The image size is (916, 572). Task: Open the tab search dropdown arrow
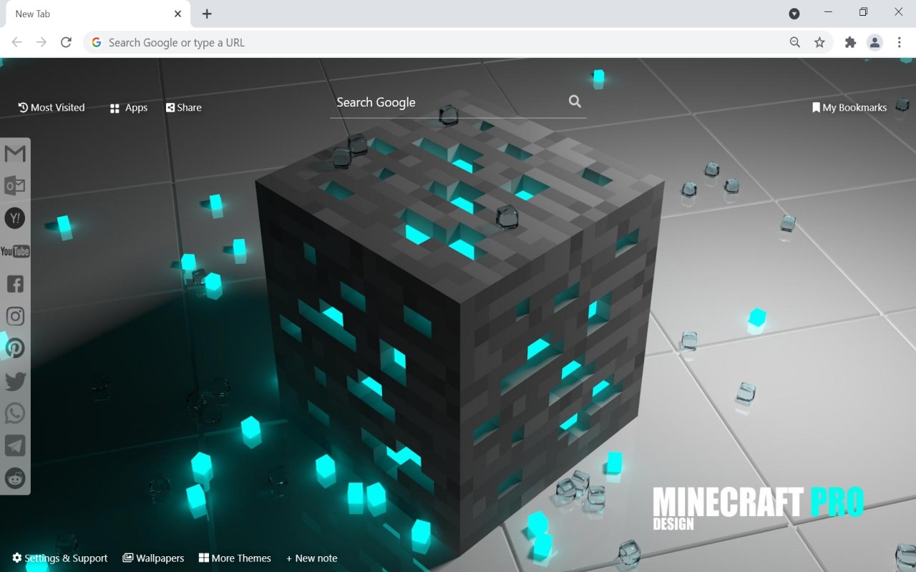794,14
